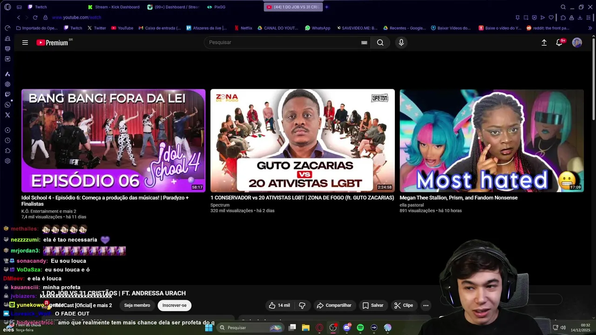
Task: Open the Spectrum channel link
Action: click(x=220, y=205)
